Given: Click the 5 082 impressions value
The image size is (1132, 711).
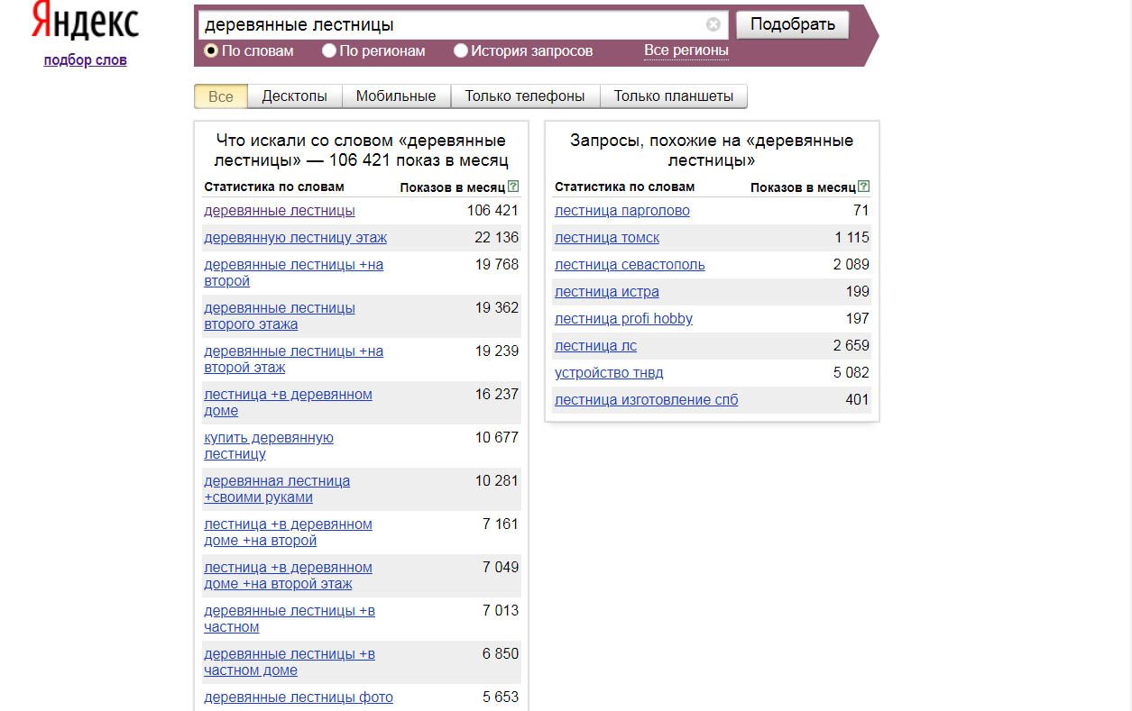Looking at the screenshot, I should click(851, 373).
